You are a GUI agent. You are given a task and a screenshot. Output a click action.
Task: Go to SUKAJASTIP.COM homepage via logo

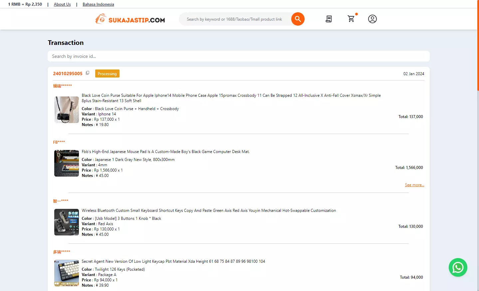click(x=130, y=19)
